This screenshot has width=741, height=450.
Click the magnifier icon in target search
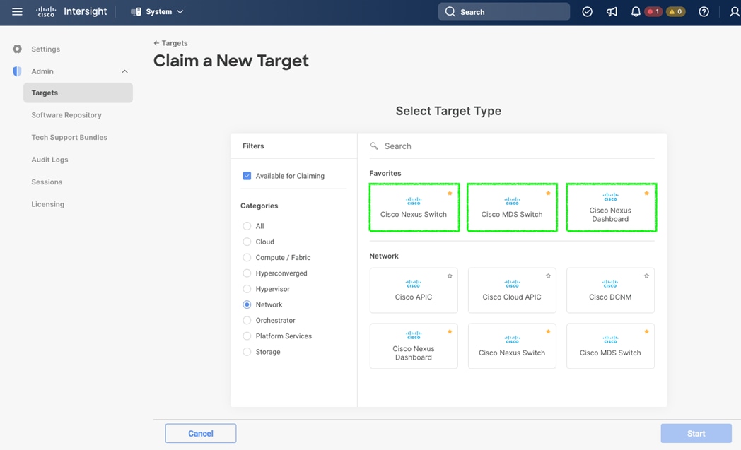coord(374,146)
